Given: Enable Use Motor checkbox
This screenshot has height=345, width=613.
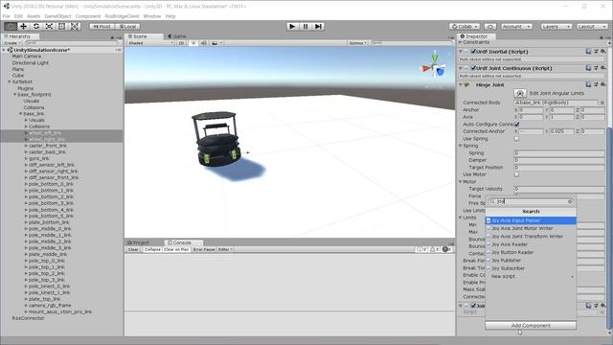Looking at the screenshot, I should pos(517,174).
